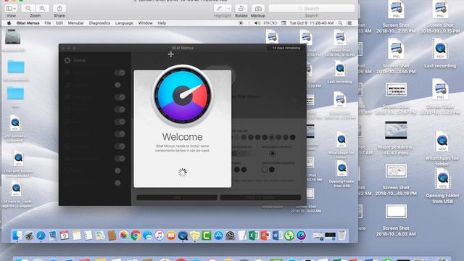This screenshot has height=261, width=464.
Task: Select the Highlight pen tool
Action: [219, 9]
